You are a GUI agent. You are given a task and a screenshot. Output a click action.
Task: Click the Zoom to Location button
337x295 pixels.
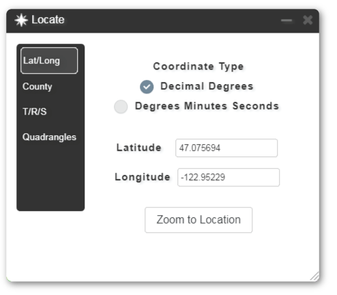(x=199, y=220)
